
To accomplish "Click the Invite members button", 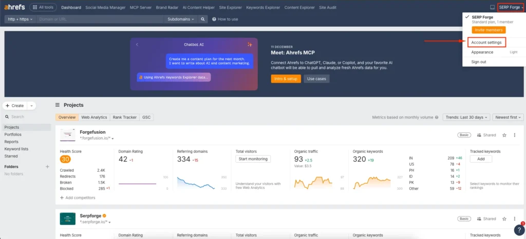I will 485,30.
